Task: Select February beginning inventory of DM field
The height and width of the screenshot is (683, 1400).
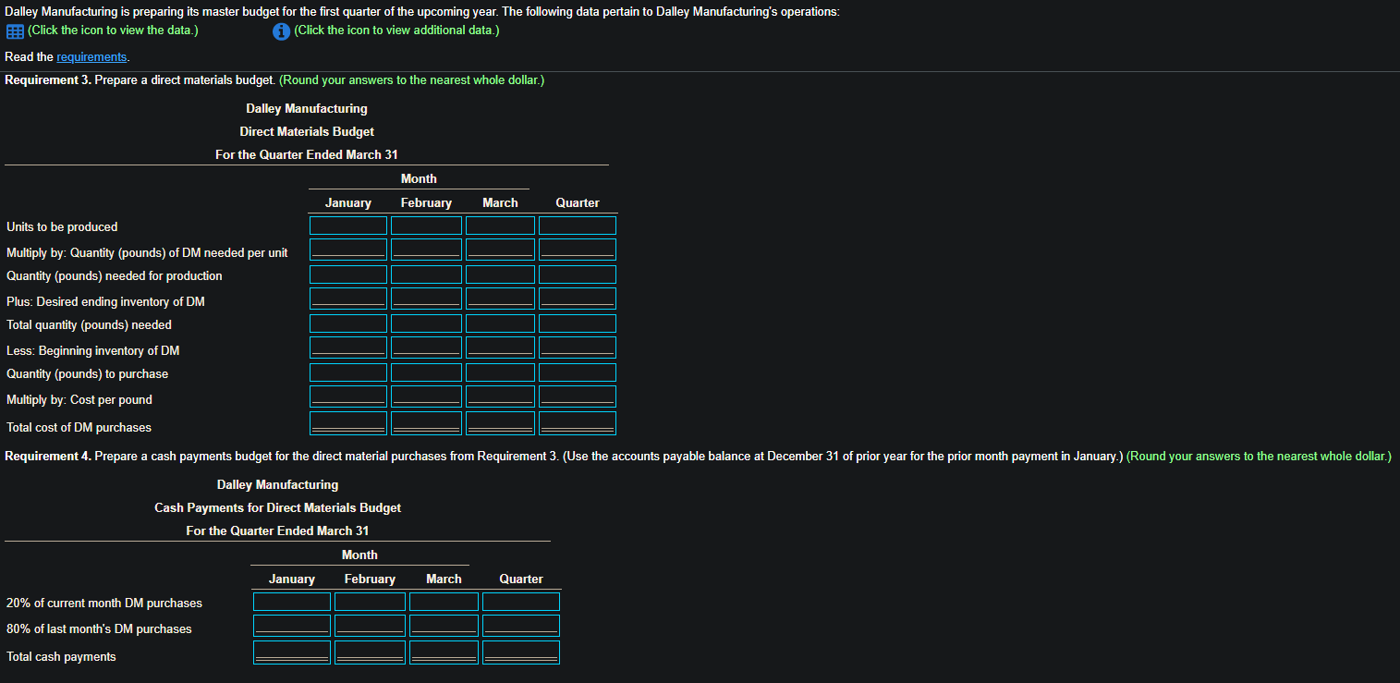Action: (426, 348)
